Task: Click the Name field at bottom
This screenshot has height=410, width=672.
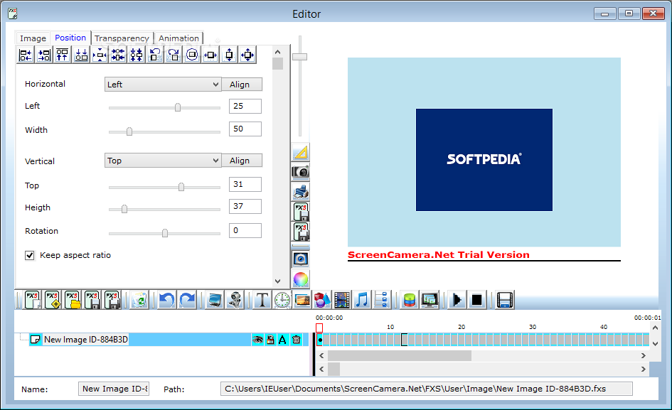Action: [114, 389]
